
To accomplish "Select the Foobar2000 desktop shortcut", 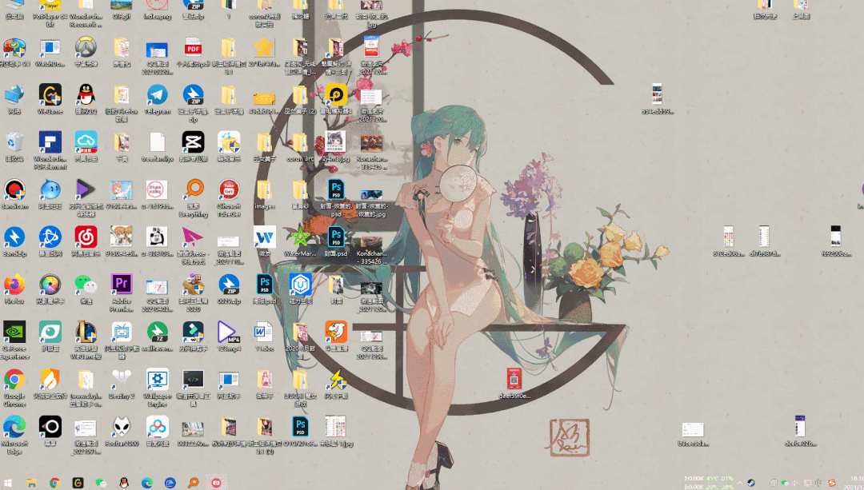I will [x=122, y=431].
